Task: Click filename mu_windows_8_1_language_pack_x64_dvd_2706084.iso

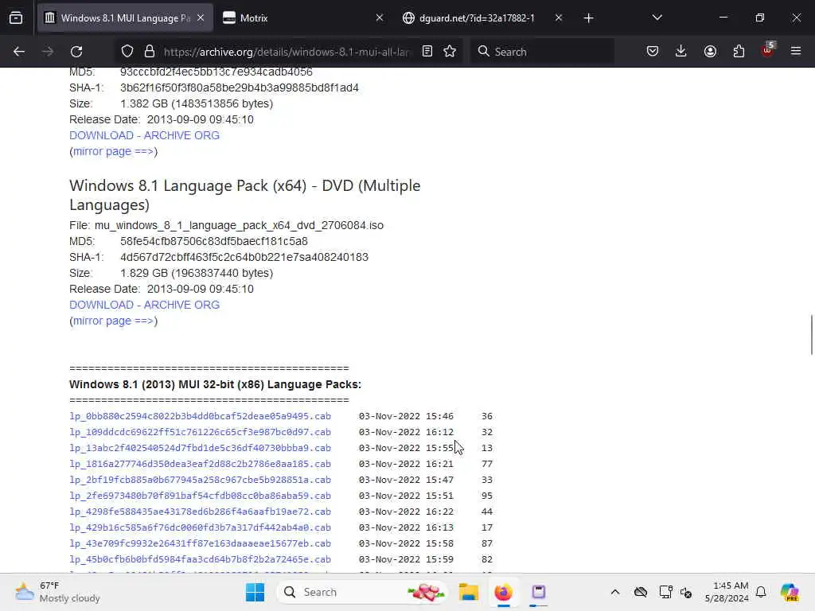Action: pyautogui.click(x=239, y=225)
